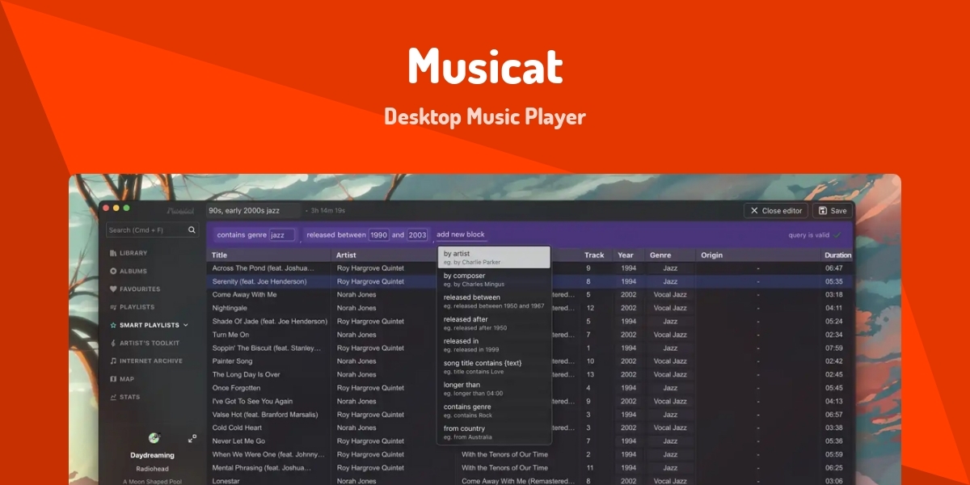Click the save floppy disk icon

(822, 211)
